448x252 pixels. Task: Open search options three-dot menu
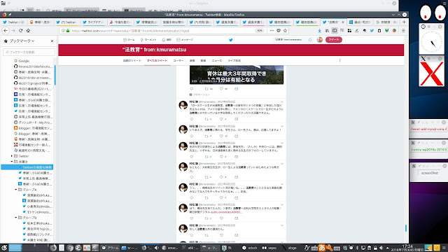pos(340,61)
